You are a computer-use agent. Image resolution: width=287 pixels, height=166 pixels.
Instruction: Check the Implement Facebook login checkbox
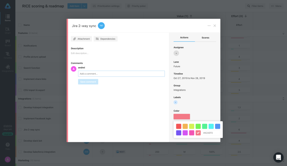point(20,119)
